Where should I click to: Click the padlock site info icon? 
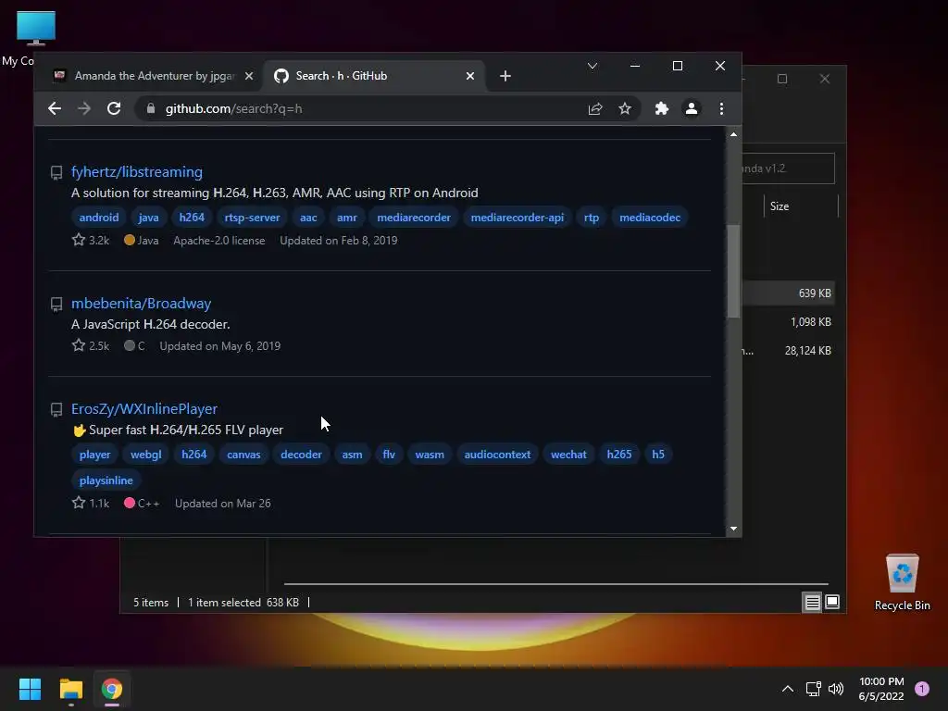pos(151,109)
